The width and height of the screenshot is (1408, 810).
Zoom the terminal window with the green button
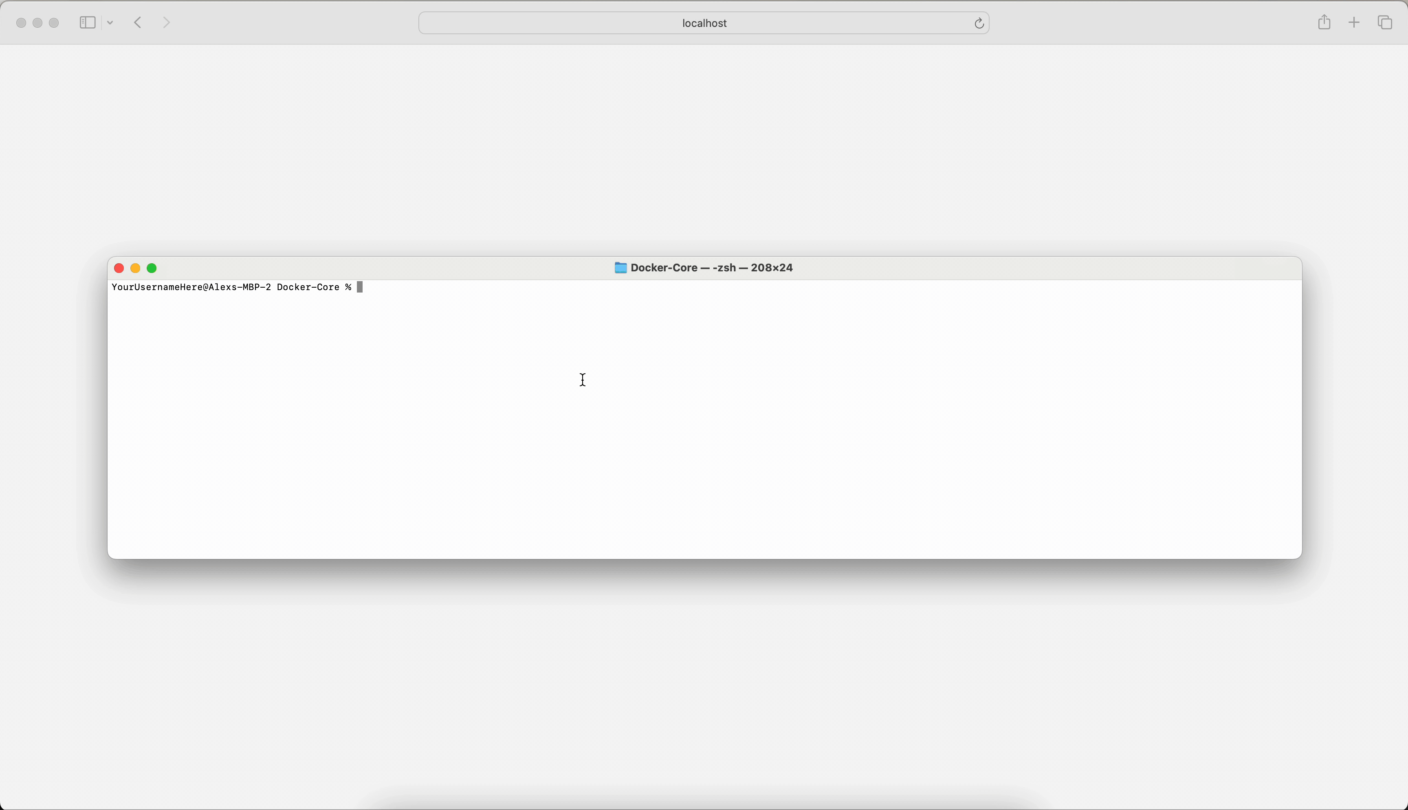coord(151,268)
